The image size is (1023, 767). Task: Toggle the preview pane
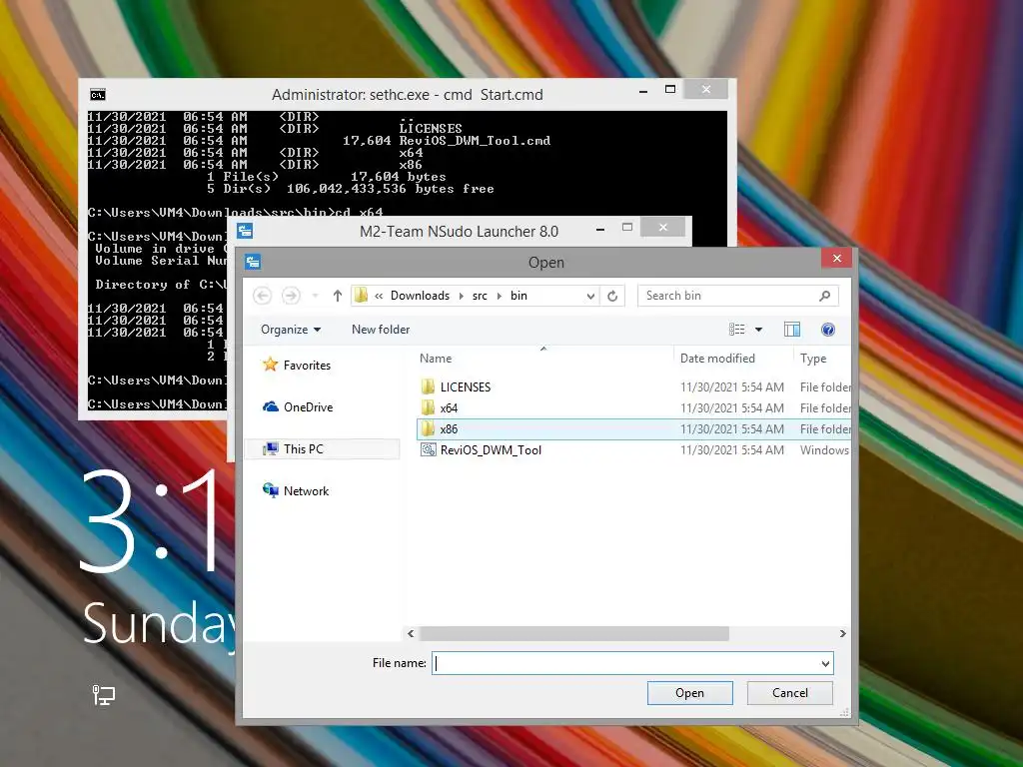792,330
